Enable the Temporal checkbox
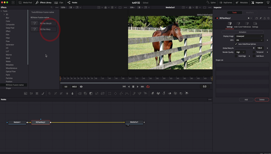Viewport: 271px width, 154px height. (254, 52)
